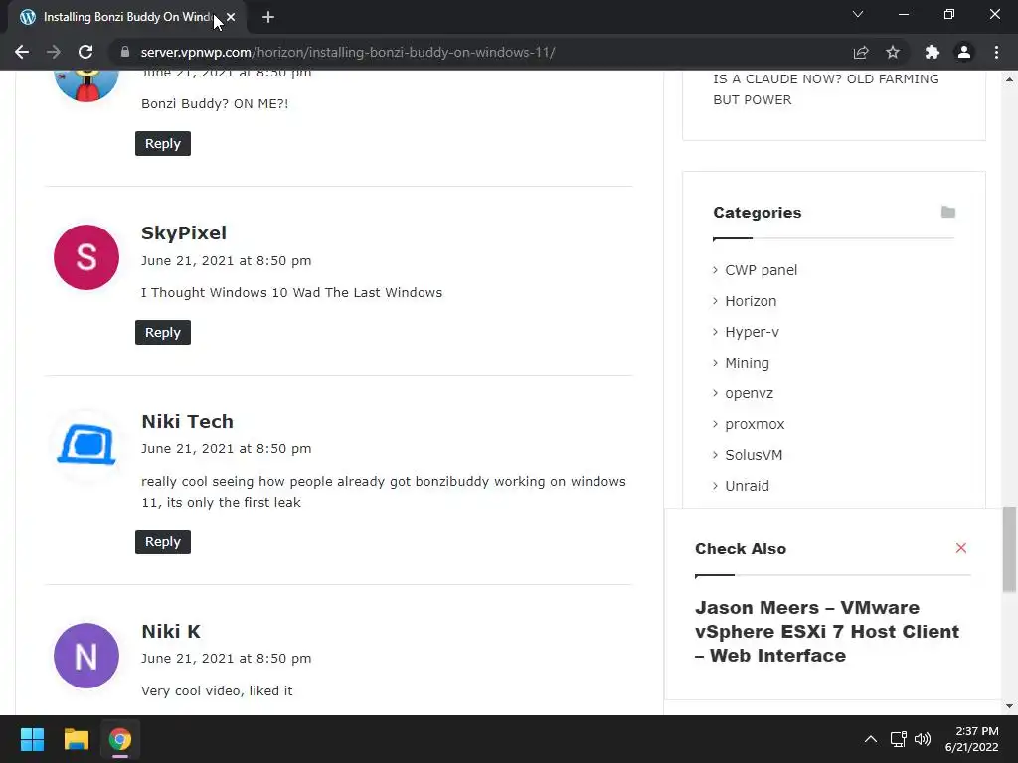Open the volume speaker tray icon
Image resolution: width=1018 pixels, height=763 pixels.
[922, 739]
